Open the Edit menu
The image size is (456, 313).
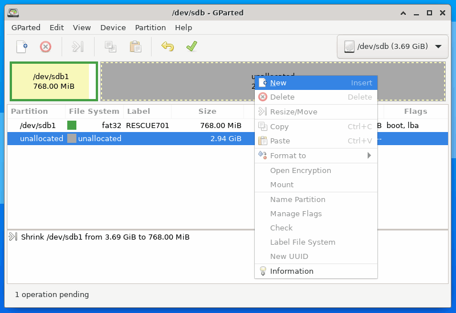click(x=56, y=27)
